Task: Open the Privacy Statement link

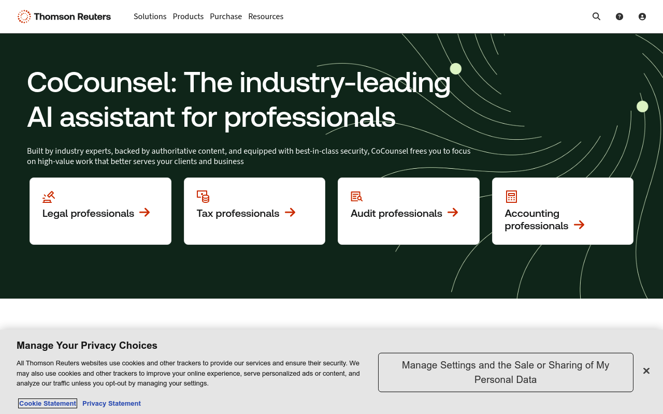Action: pyautogui.click(x=111, y=404)
